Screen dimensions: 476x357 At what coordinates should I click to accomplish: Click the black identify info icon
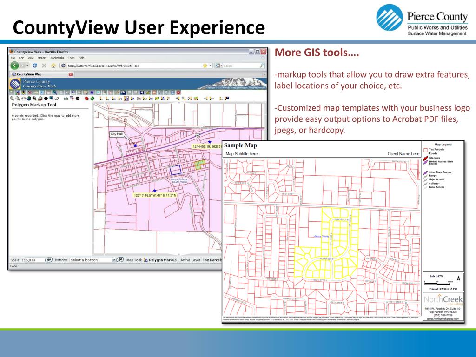coord(46,99)
